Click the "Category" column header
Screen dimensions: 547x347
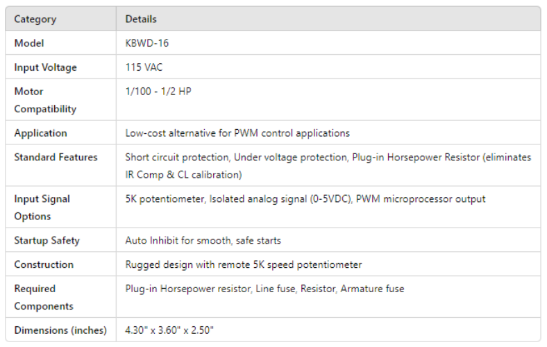(x=35, y=19)
